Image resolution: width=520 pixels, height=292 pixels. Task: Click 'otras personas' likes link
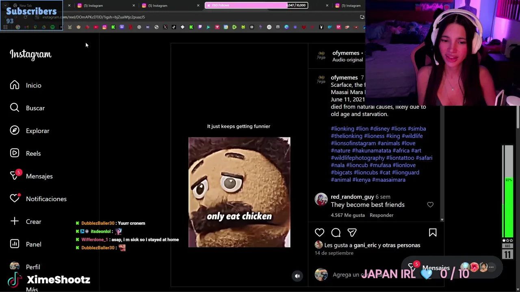tap(402, 245)
